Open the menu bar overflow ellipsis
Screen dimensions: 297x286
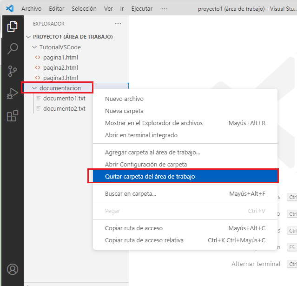click(165, 9)
